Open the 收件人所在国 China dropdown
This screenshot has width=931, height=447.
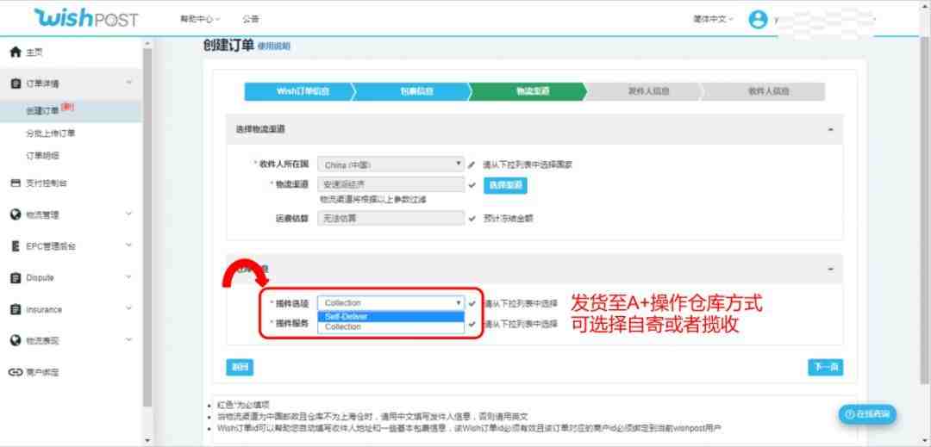coord(391,165)
